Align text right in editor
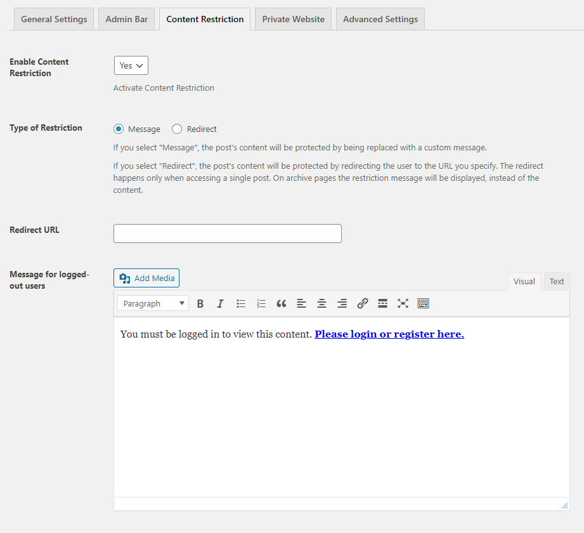 342,304
